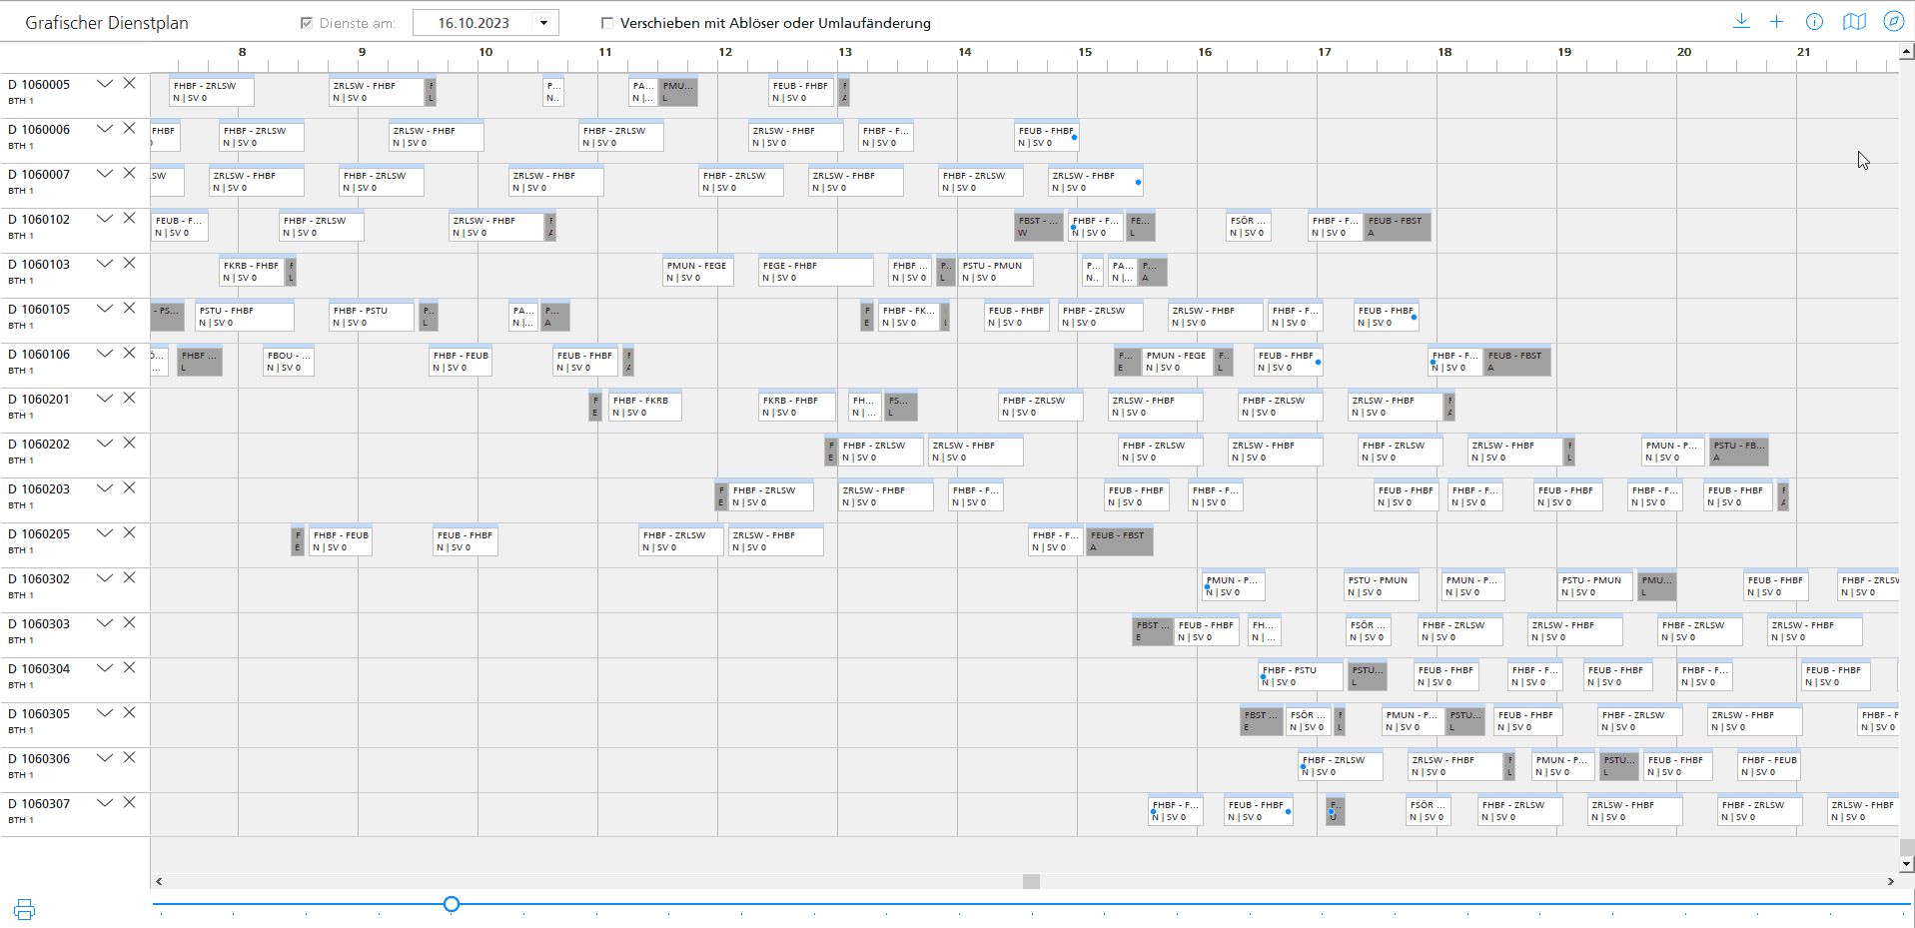Expand the chevron for D 1060307
The width and height of the screenshot is (1915, 928).
click(x=104, y=803)
